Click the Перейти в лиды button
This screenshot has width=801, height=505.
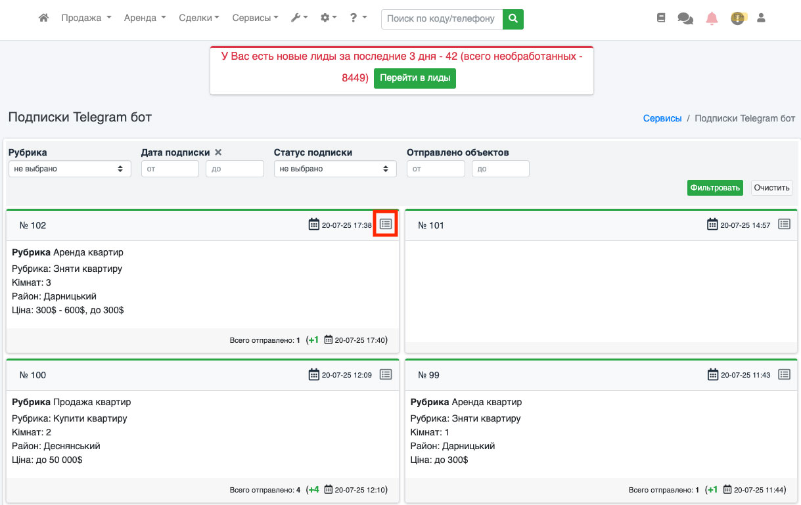415,78
